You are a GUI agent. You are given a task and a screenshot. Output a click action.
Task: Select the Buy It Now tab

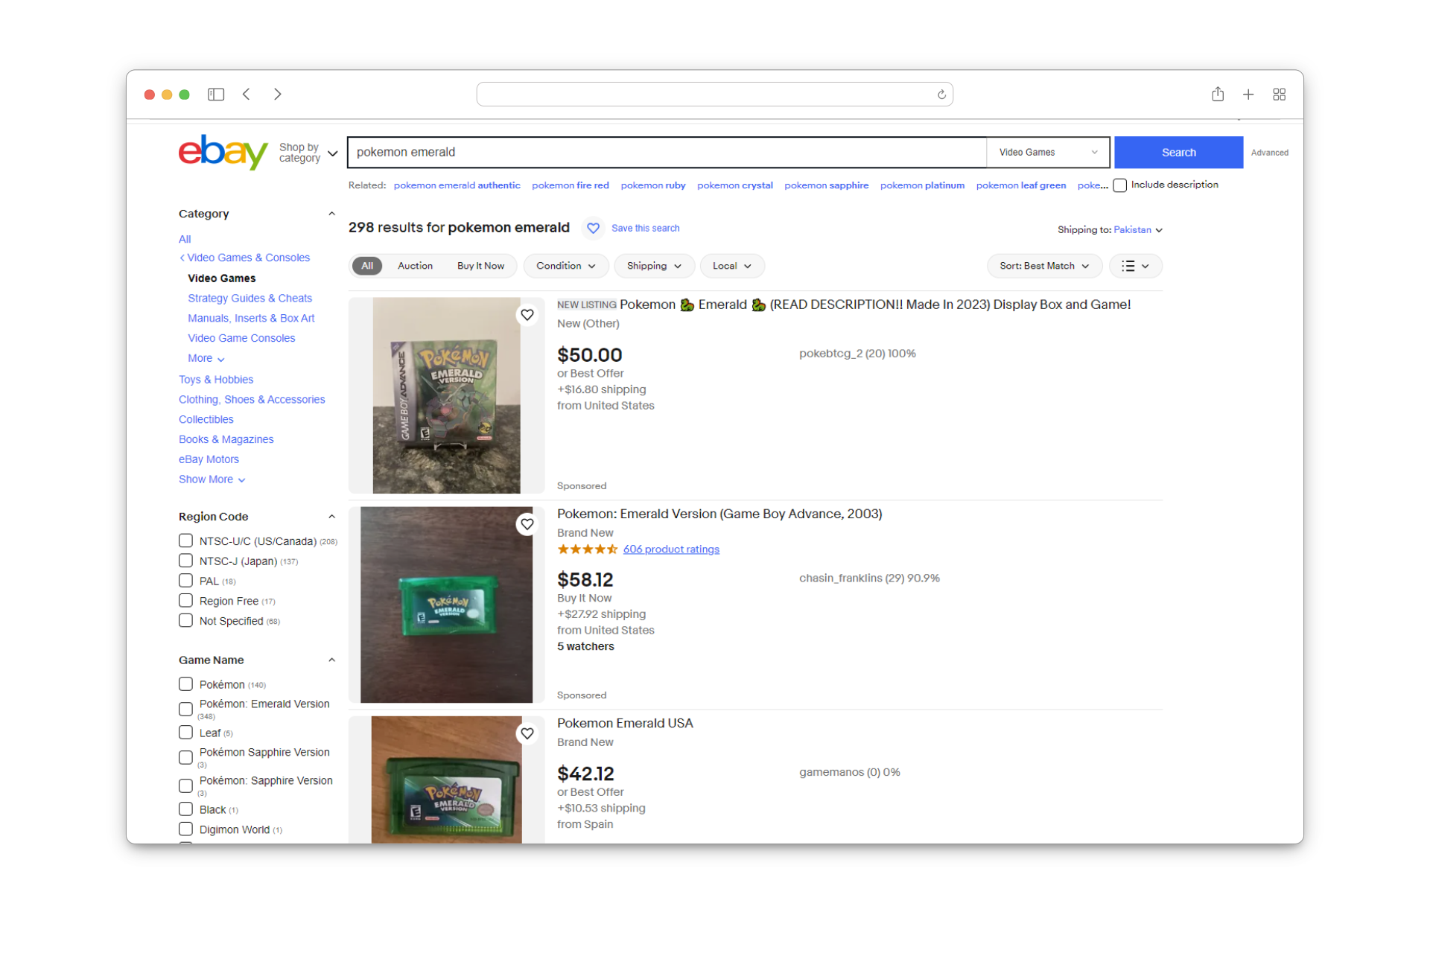click(x=480, y=266)
